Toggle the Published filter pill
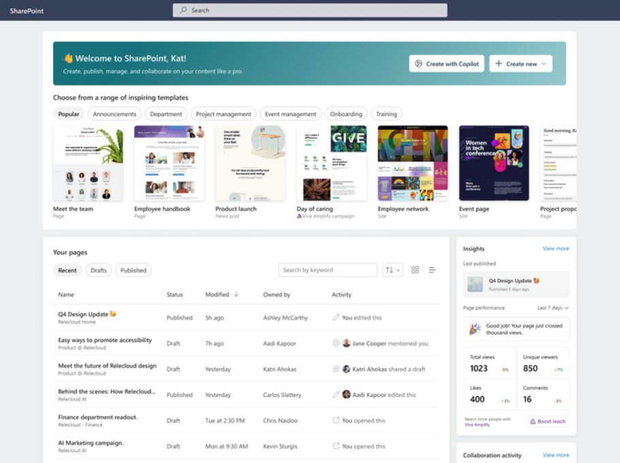The image size is (620, 463). 134,270
